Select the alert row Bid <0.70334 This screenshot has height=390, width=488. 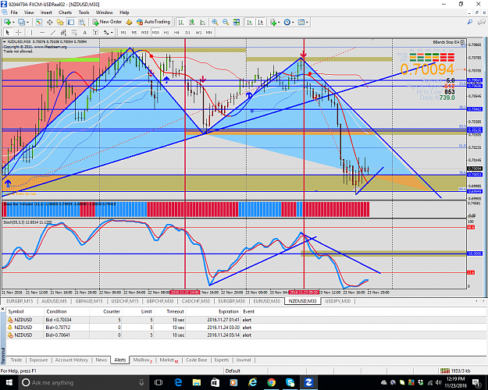coord(246,320)
